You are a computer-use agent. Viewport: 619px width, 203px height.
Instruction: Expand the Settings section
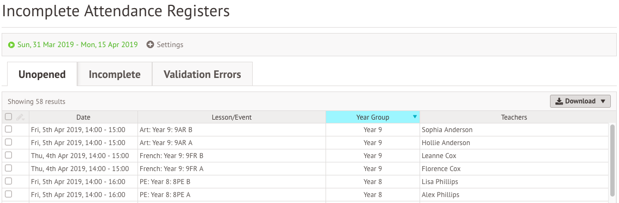click(x=165, y=45)
